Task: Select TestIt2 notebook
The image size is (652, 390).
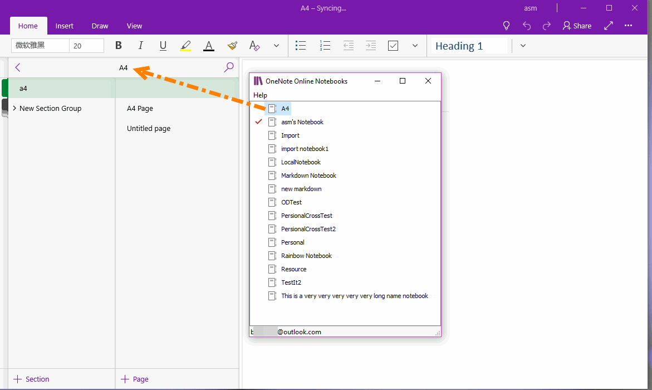Action: (291, 282)
